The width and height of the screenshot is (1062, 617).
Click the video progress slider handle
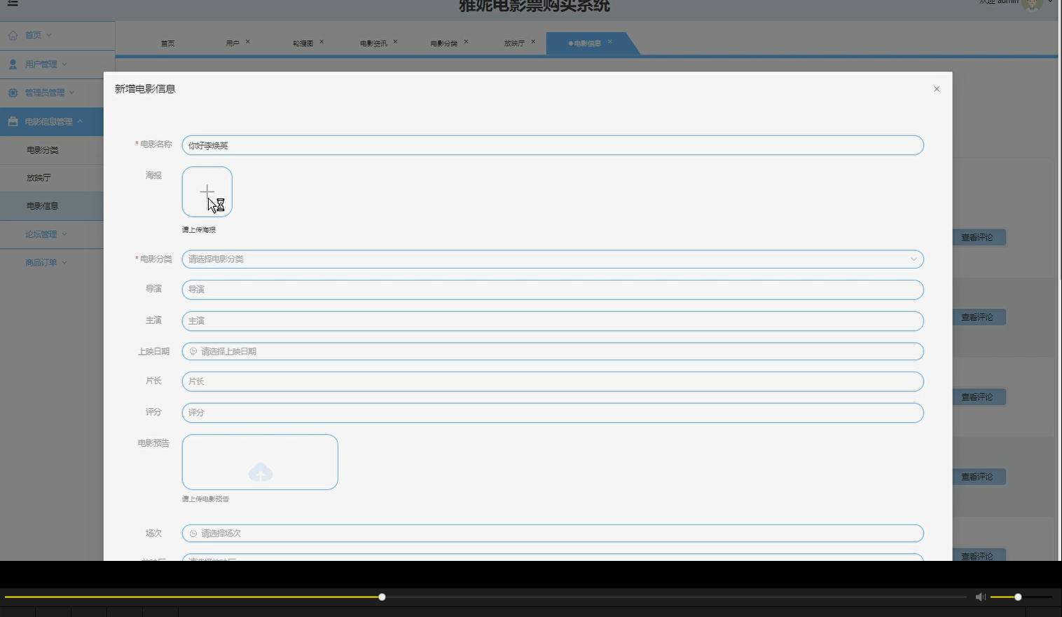pyautogui.click(x=382, y=597)
